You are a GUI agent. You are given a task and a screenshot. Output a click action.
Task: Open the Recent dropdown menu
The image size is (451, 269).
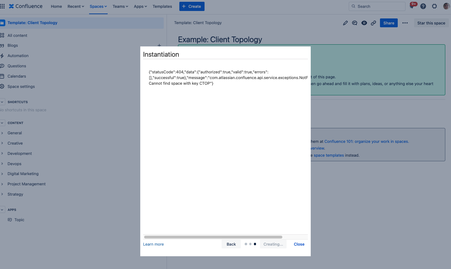click(76, 6)
